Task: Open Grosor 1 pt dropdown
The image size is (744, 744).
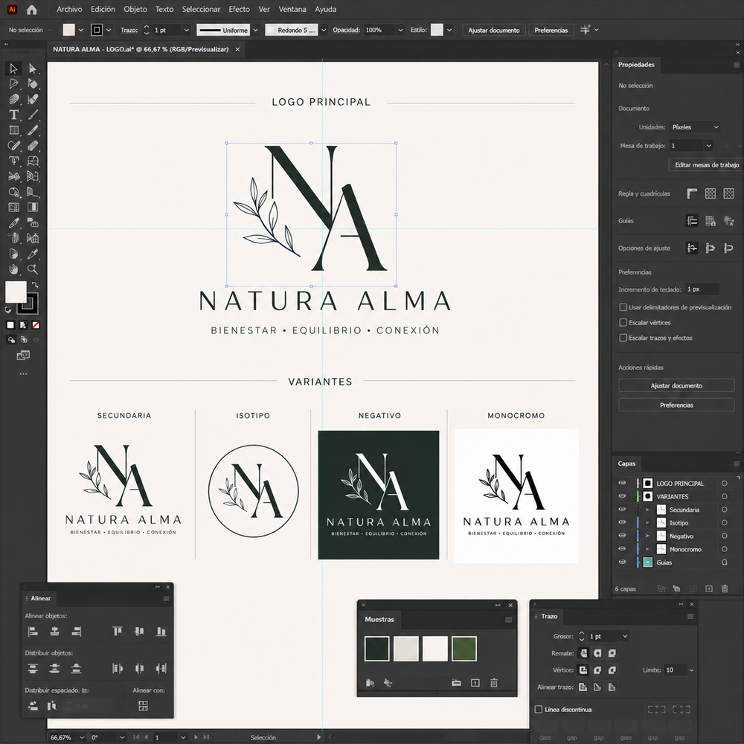Action: [x=625, y=636]
